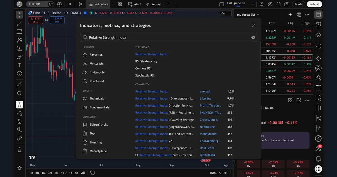Open the patterns drawing tools
337x177 pixels.
click(x=19, y=40)
